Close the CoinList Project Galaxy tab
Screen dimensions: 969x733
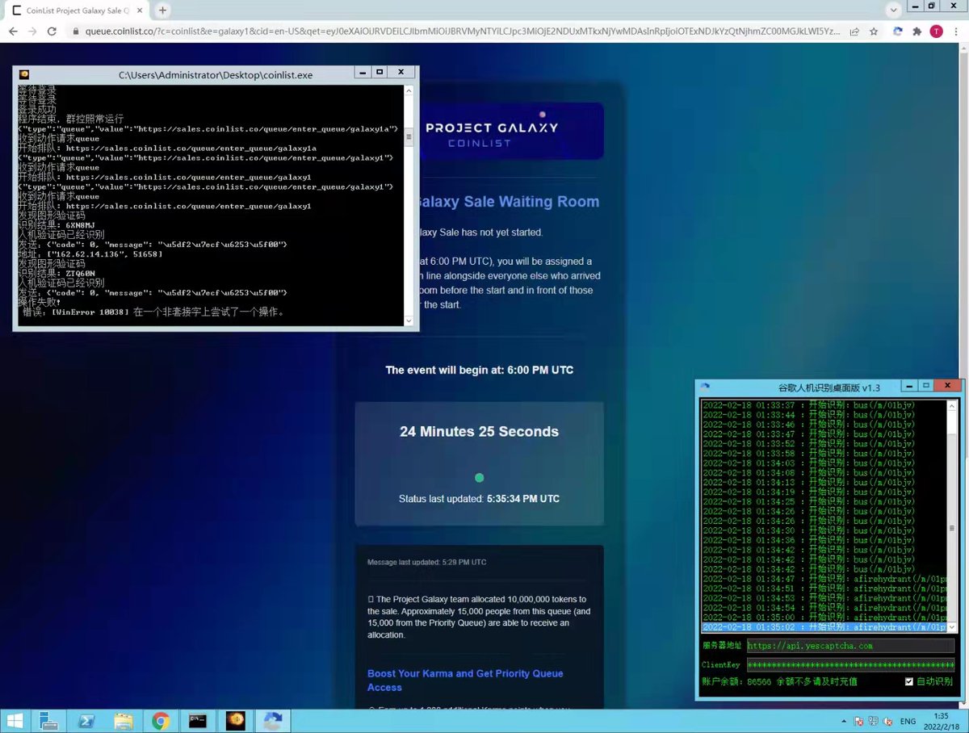pyautogui.click(x=138, y=11)
